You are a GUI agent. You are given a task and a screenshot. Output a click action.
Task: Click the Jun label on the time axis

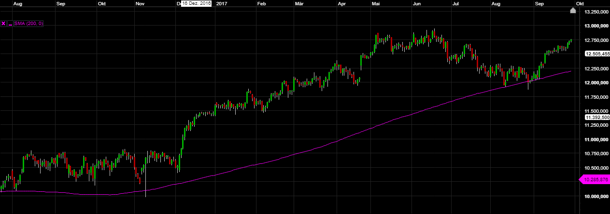point(417,4)
